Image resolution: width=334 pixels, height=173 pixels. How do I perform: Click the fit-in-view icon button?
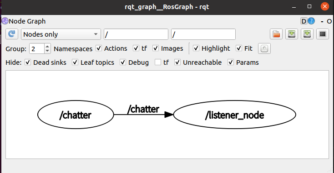click(x=264, y=48)
